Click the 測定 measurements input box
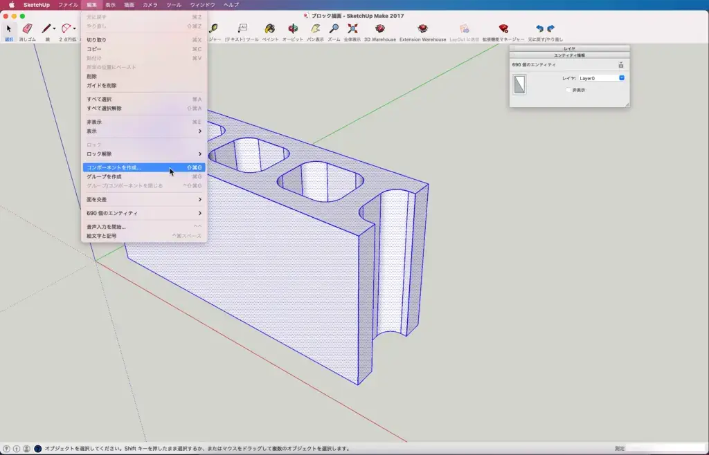 point(665,449)
